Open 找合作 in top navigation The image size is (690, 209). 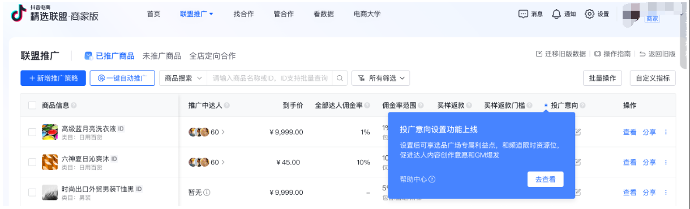pos(243,14)
